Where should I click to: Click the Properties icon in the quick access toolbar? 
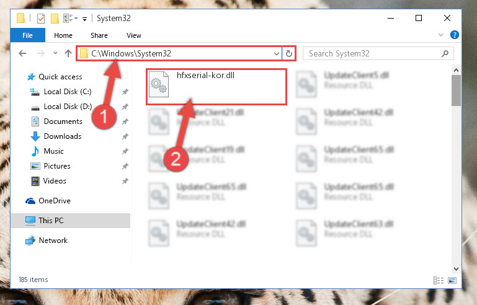(41, 18)
